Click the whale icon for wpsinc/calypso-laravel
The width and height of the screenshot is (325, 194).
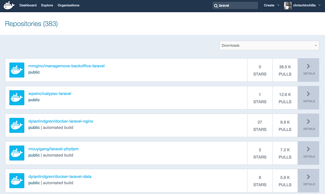17,97
